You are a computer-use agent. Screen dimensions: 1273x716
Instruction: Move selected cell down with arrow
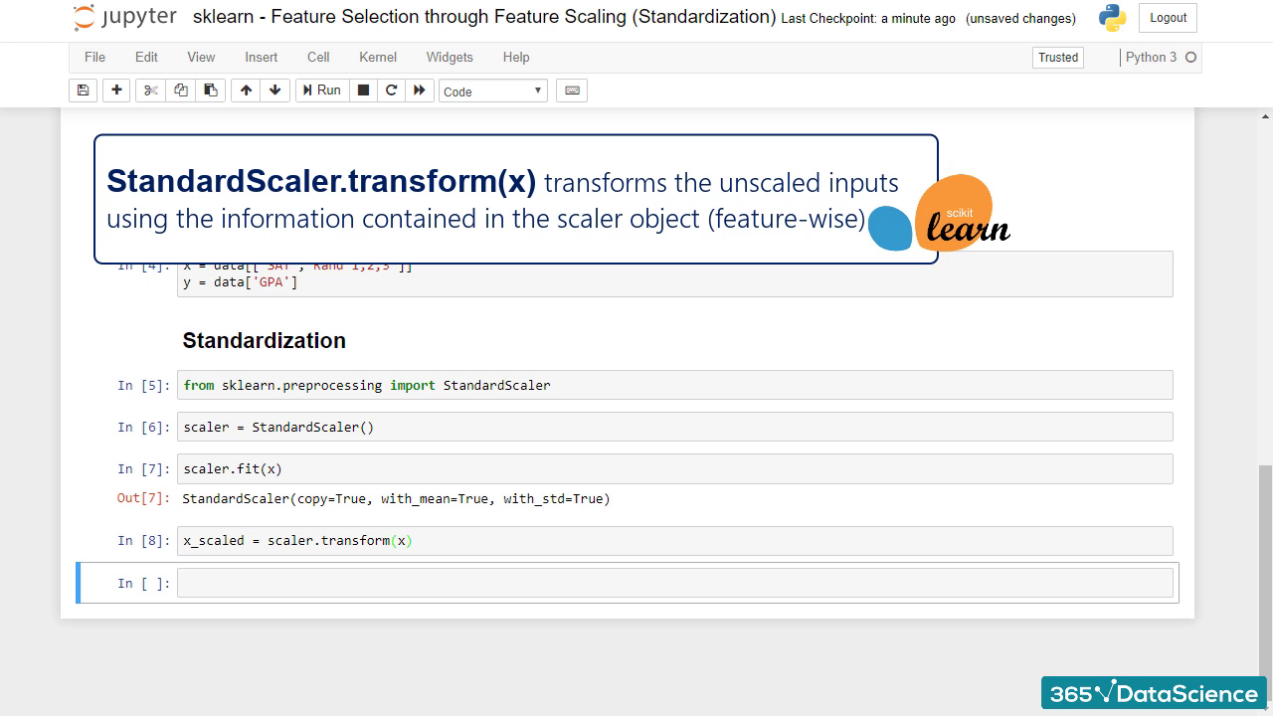click(x=275, y=90)
